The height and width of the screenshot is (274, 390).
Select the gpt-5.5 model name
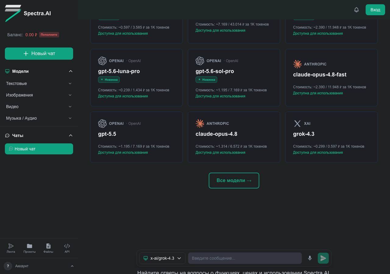coord(107,134)
